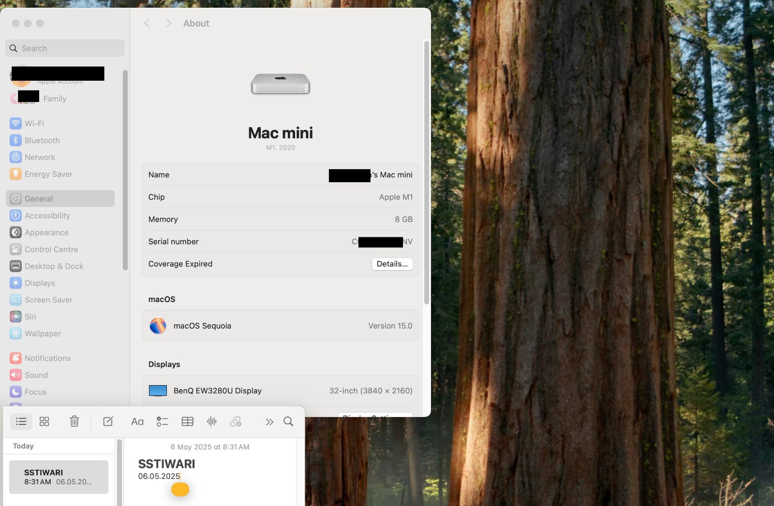Click the About pane scrollbar
This screenshot has height=506, width=774.
click(427, 173)
